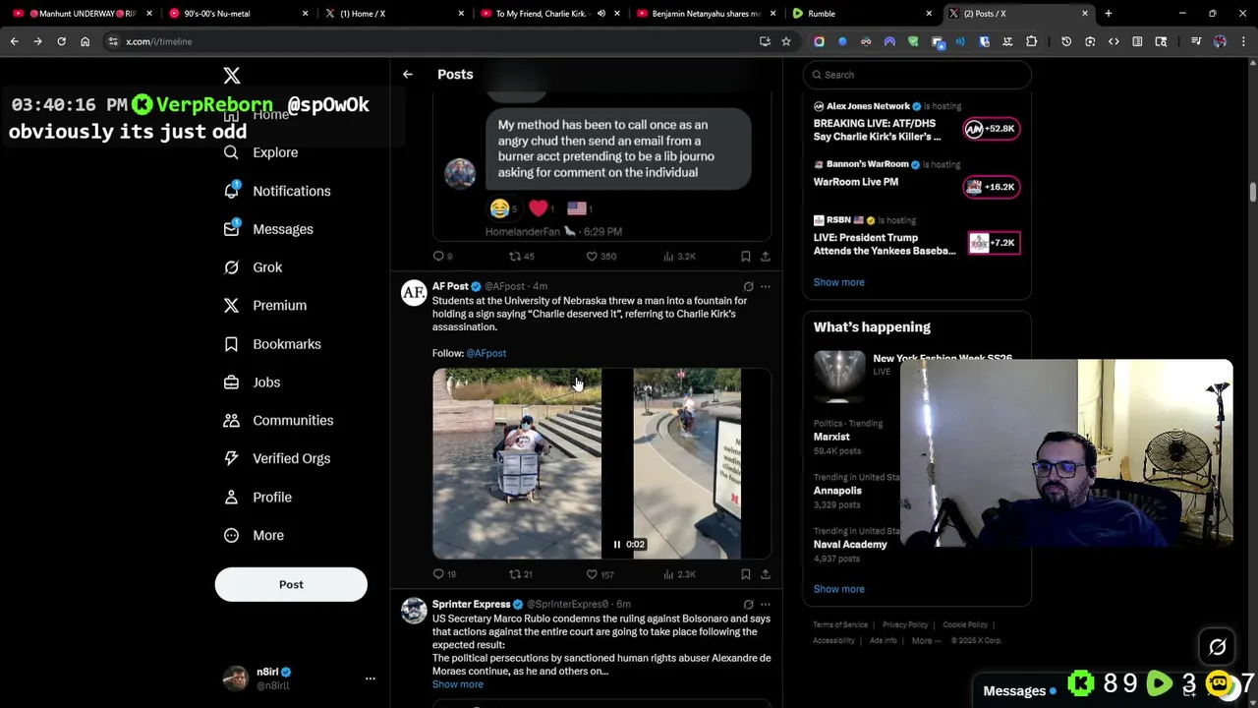Open Bookmarks in the sidebar
The width and height of the screenshot is (1258, 708).
point(272,344)
